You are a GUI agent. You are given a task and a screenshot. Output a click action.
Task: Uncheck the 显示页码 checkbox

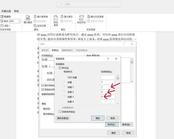pos(43,85)
